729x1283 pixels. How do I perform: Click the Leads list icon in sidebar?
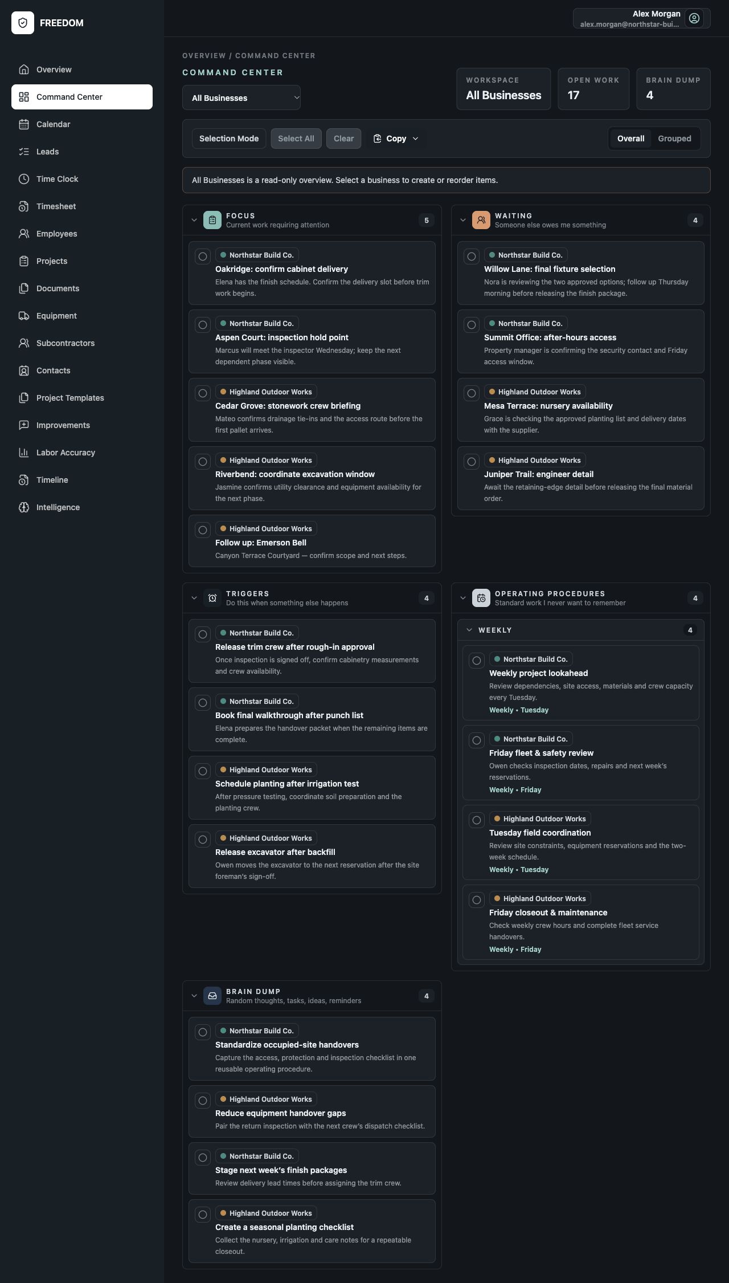[24, 152]
